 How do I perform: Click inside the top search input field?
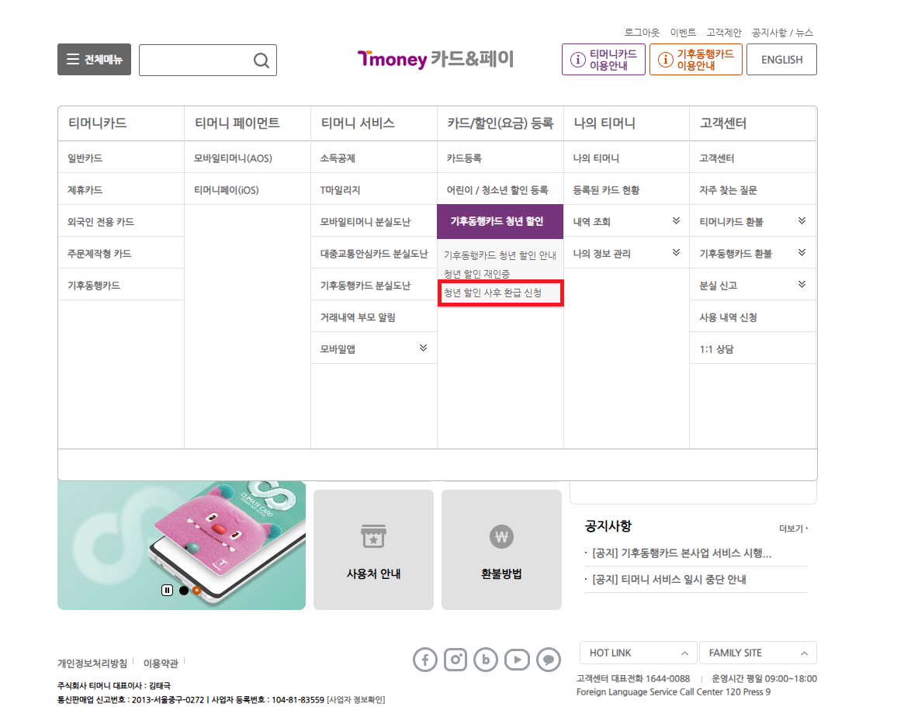pos(198,59)
